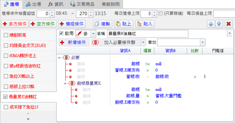Image resolution: width=235 pixels, height=123 pixels.
Task: Select first 條件 node under 必要
Action: [x=81, y=64]
